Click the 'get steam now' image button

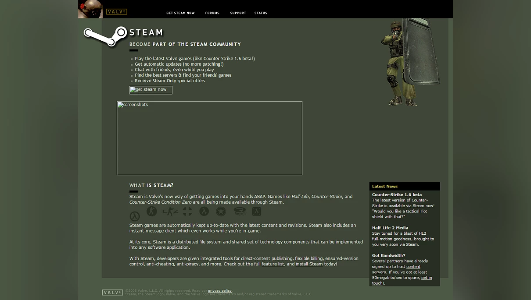[151, 90]
